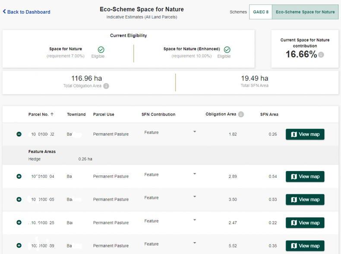The image size is (341, 254).
Task: View map for the 0.26 SFN area parcel
Action: (x=305, y=134)
